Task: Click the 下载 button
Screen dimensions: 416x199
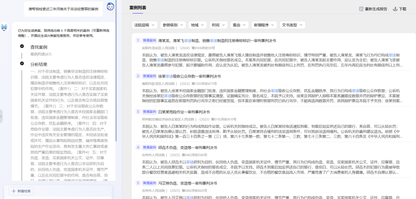Action: (399, 9)
